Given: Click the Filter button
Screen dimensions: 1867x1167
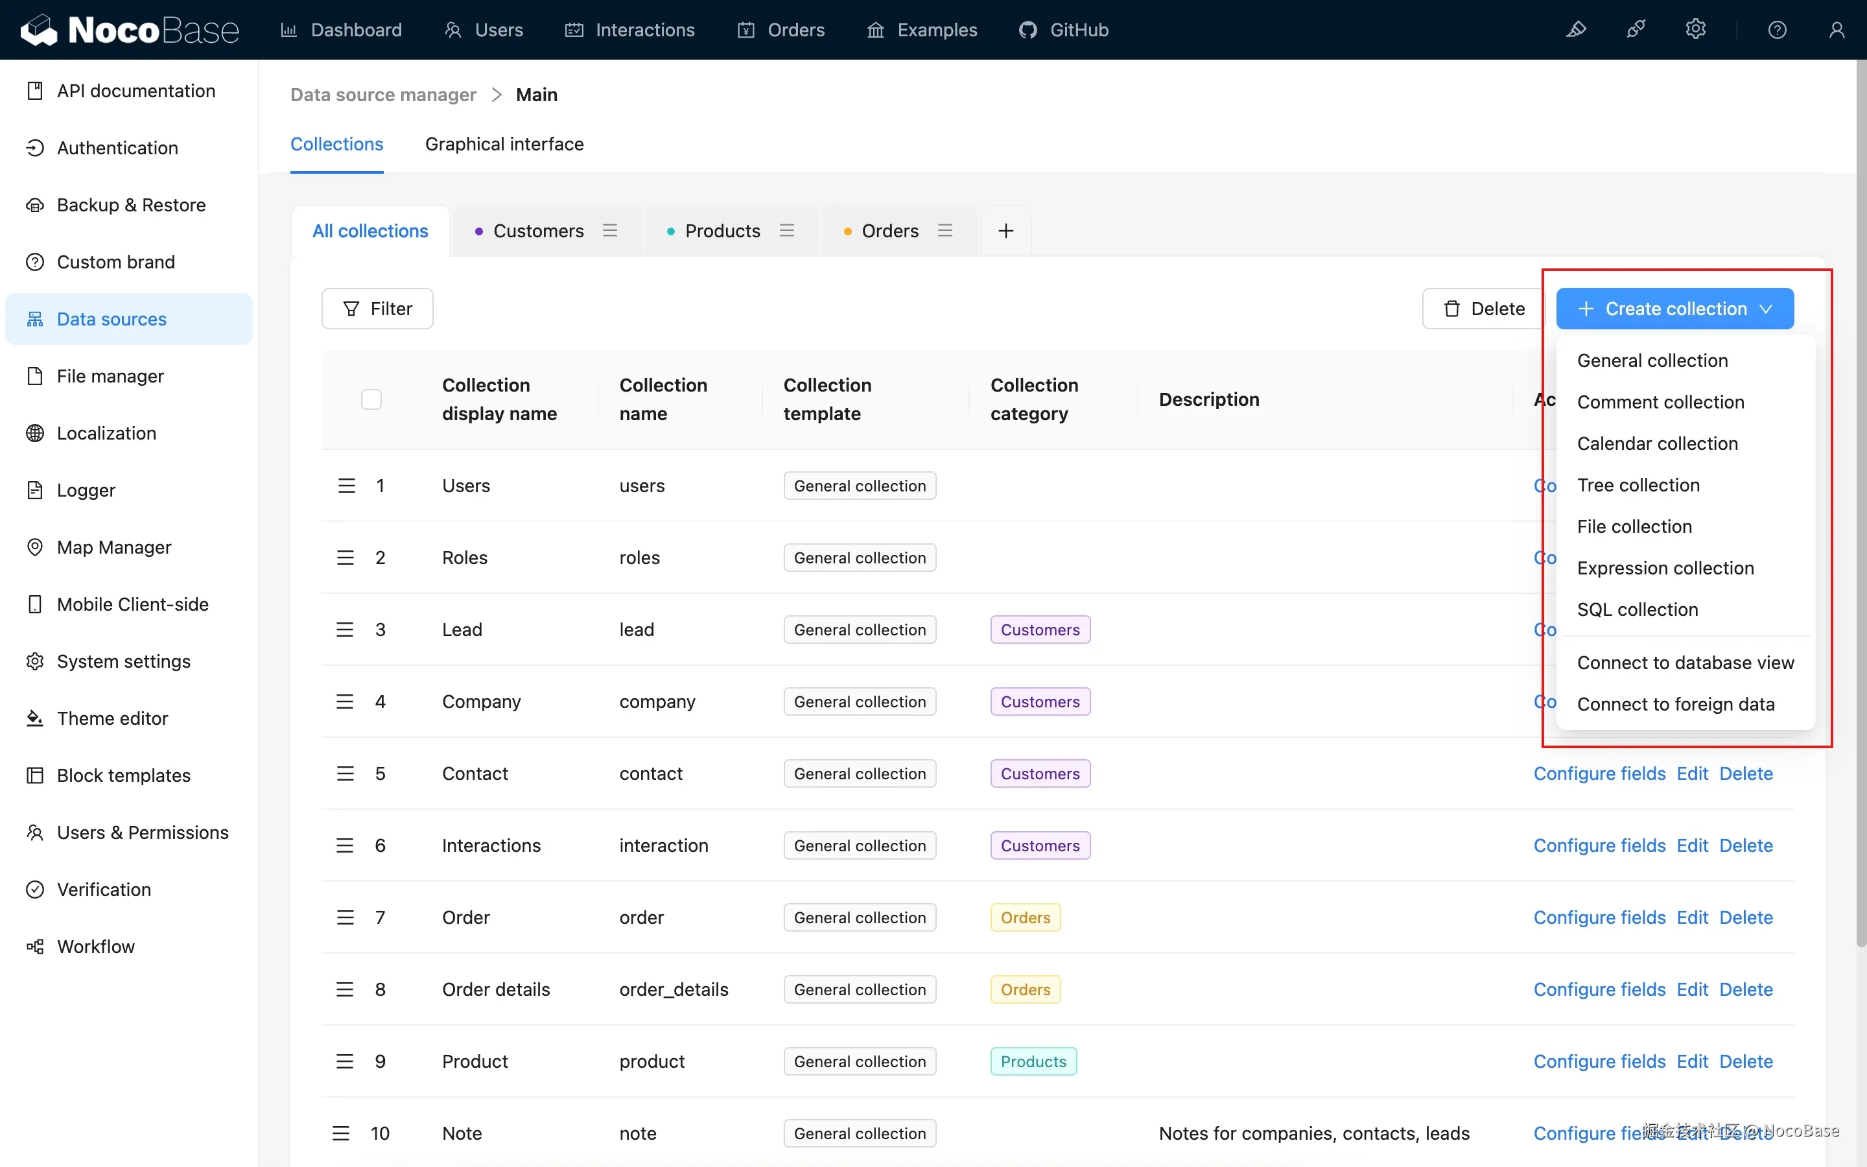Looking at the screenshot, I should (377, 309).
